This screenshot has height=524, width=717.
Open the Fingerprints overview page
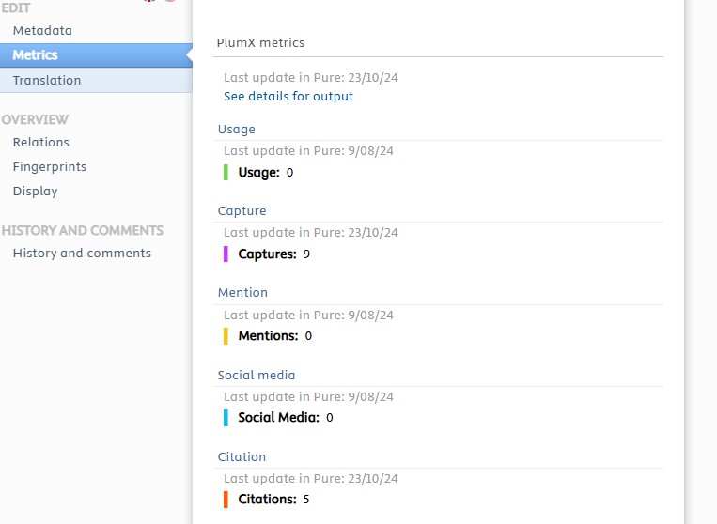[50, 167]
